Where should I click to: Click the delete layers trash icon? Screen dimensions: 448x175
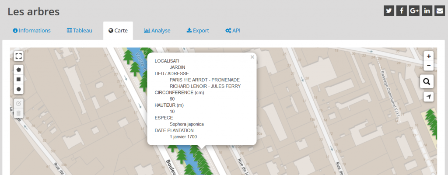[18, 113]
